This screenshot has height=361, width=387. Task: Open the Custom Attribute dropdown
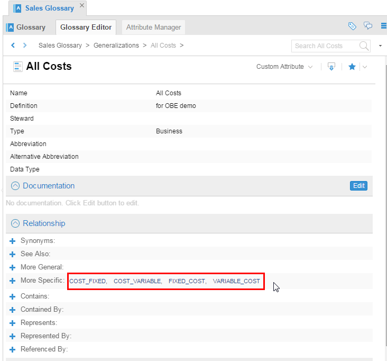(284, 67)
